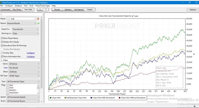Open the Date filter This Month dropdown
Image resolution: width=199 pixels, height=108 pixels.
(24, 68)
